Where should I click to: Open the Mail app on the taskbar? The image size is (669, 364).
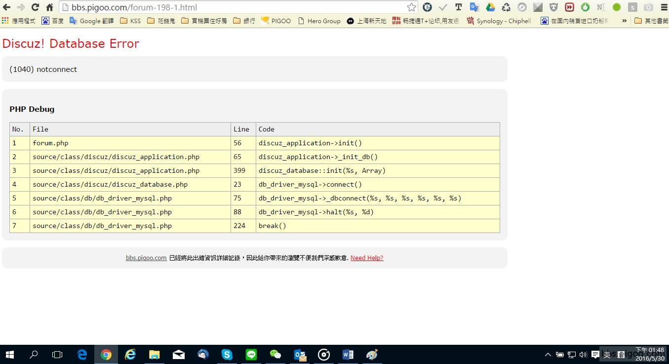pos(179,355)
